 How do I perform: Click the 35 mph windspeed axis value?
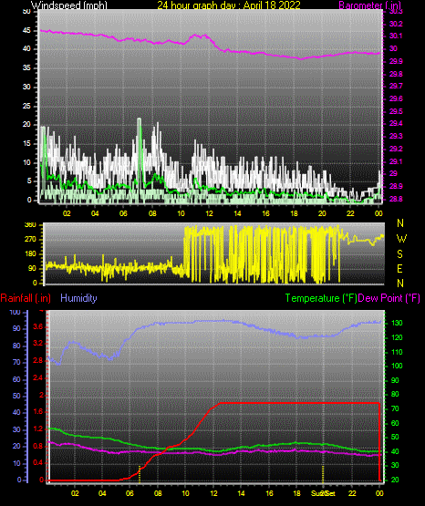(x=26, y=68)
